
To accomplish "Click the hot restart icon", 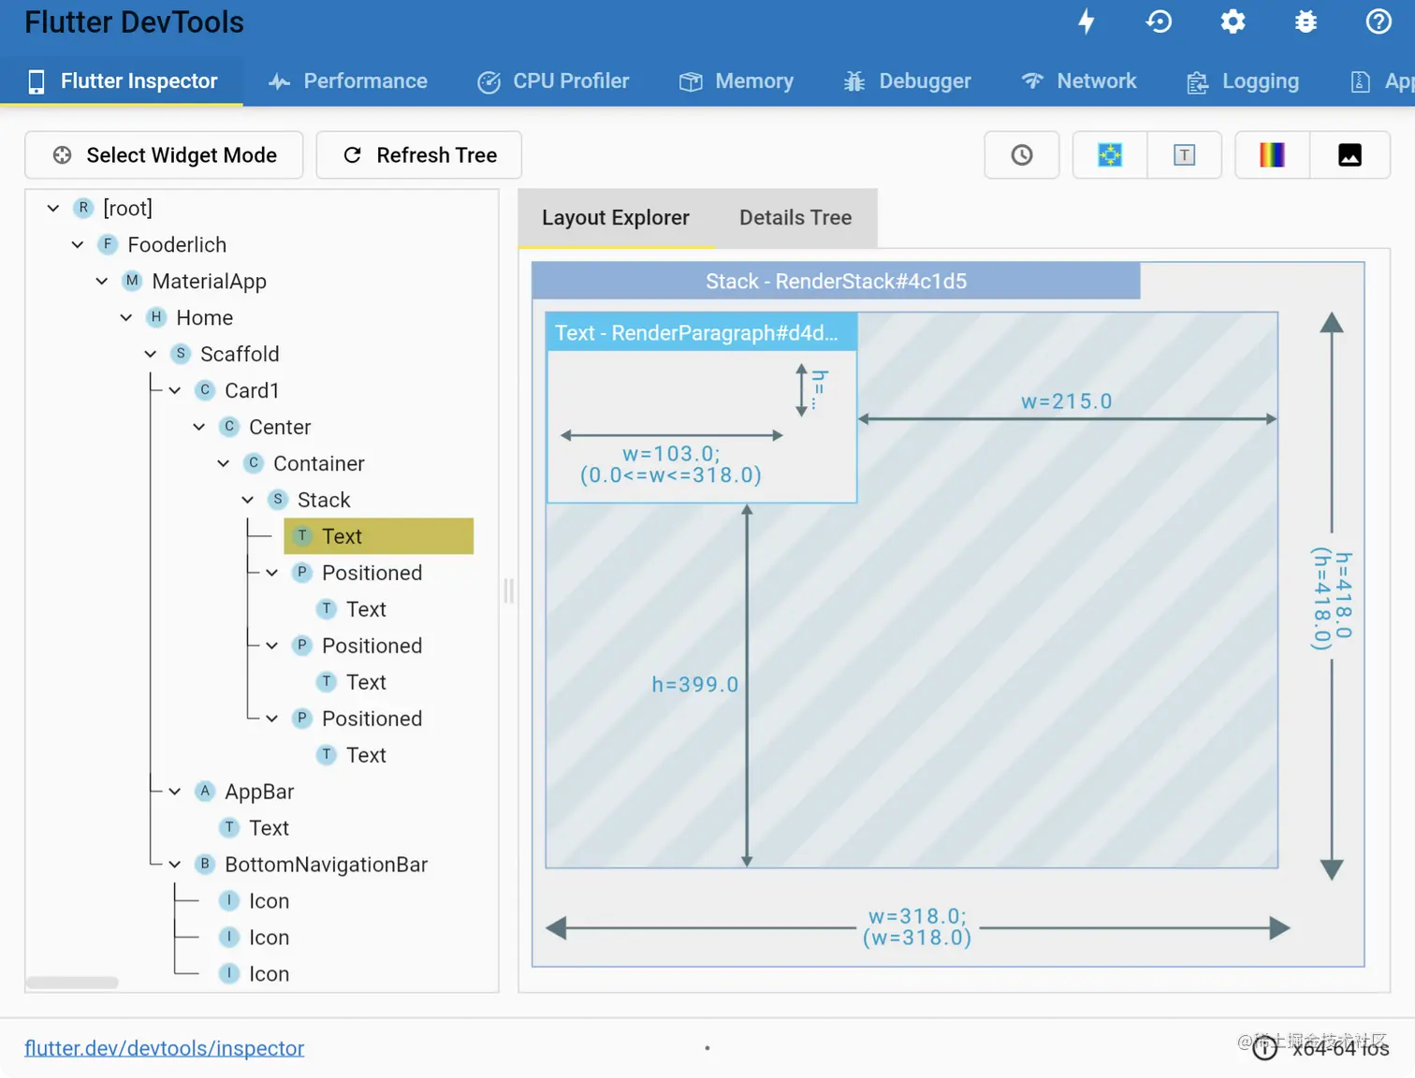I will tap(1159, 22).
